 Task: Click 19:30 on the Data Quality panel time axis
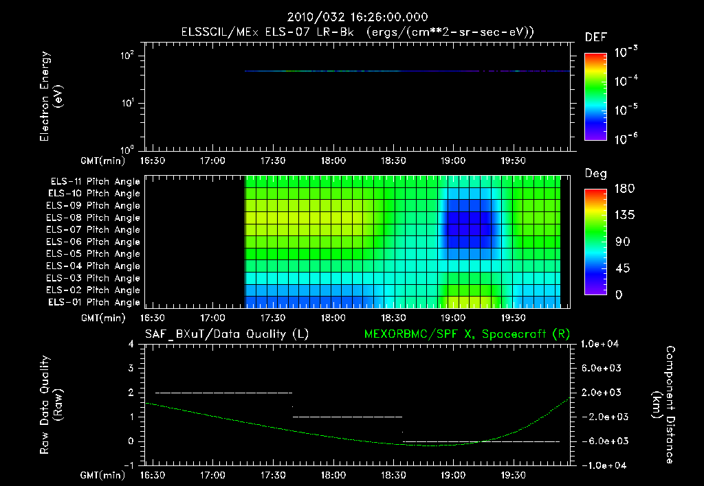pyautogui.click(x=513, y=475)
